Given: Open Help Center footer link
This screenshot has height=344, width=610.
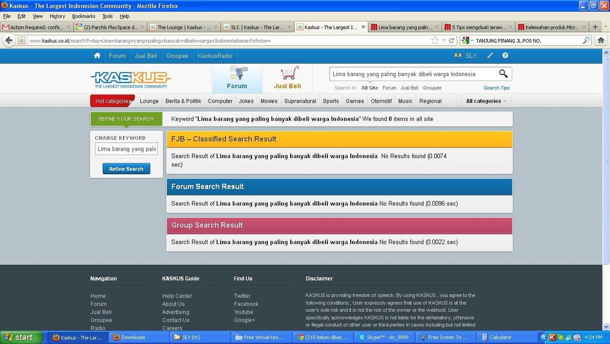Looking at the screenshot, I should tap(177, 296).
